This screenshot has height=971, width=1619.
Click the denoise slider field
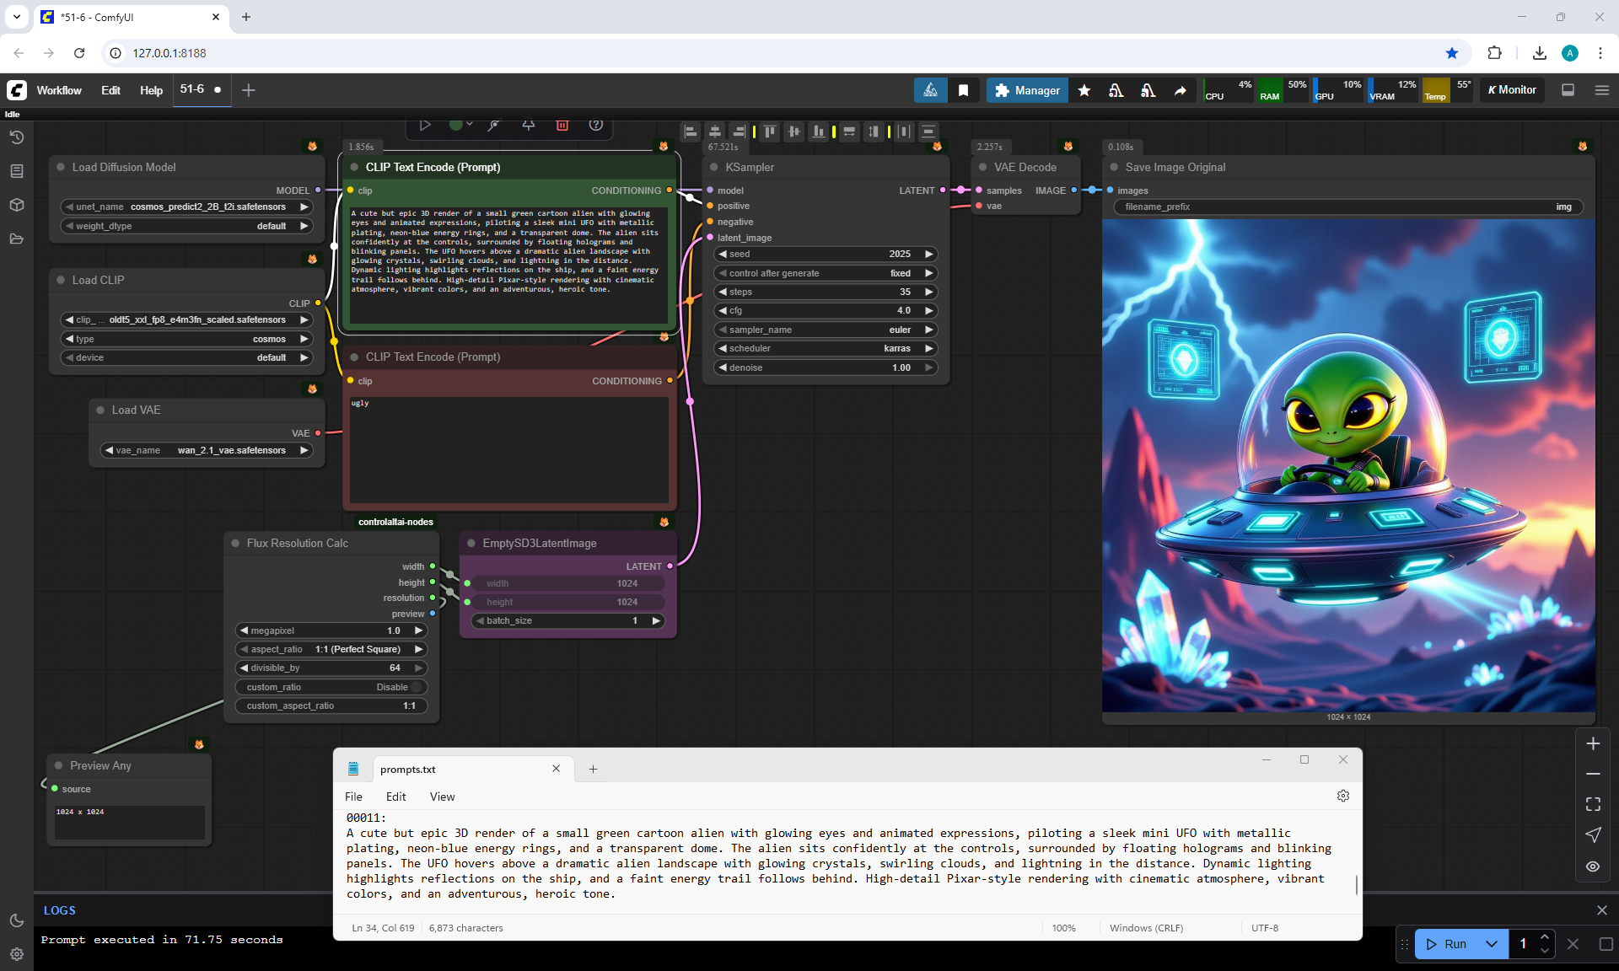825,367
